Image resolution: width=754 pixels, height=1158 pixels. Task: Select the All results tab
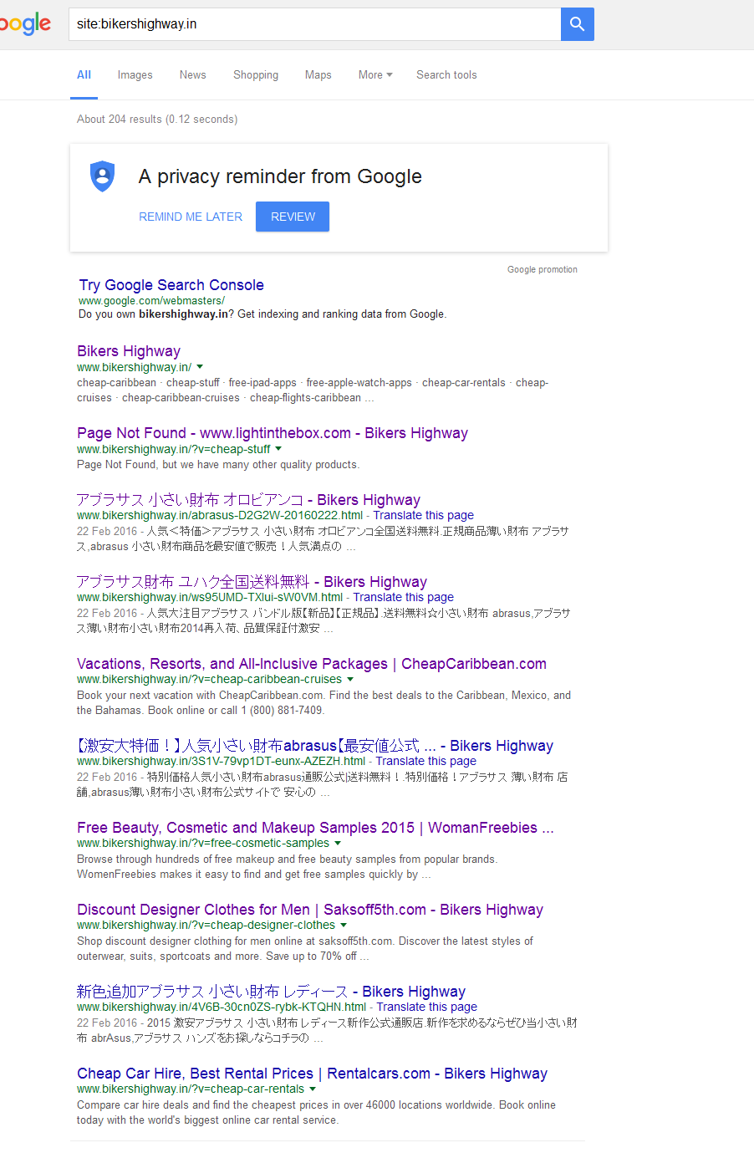tap(84, 75)
